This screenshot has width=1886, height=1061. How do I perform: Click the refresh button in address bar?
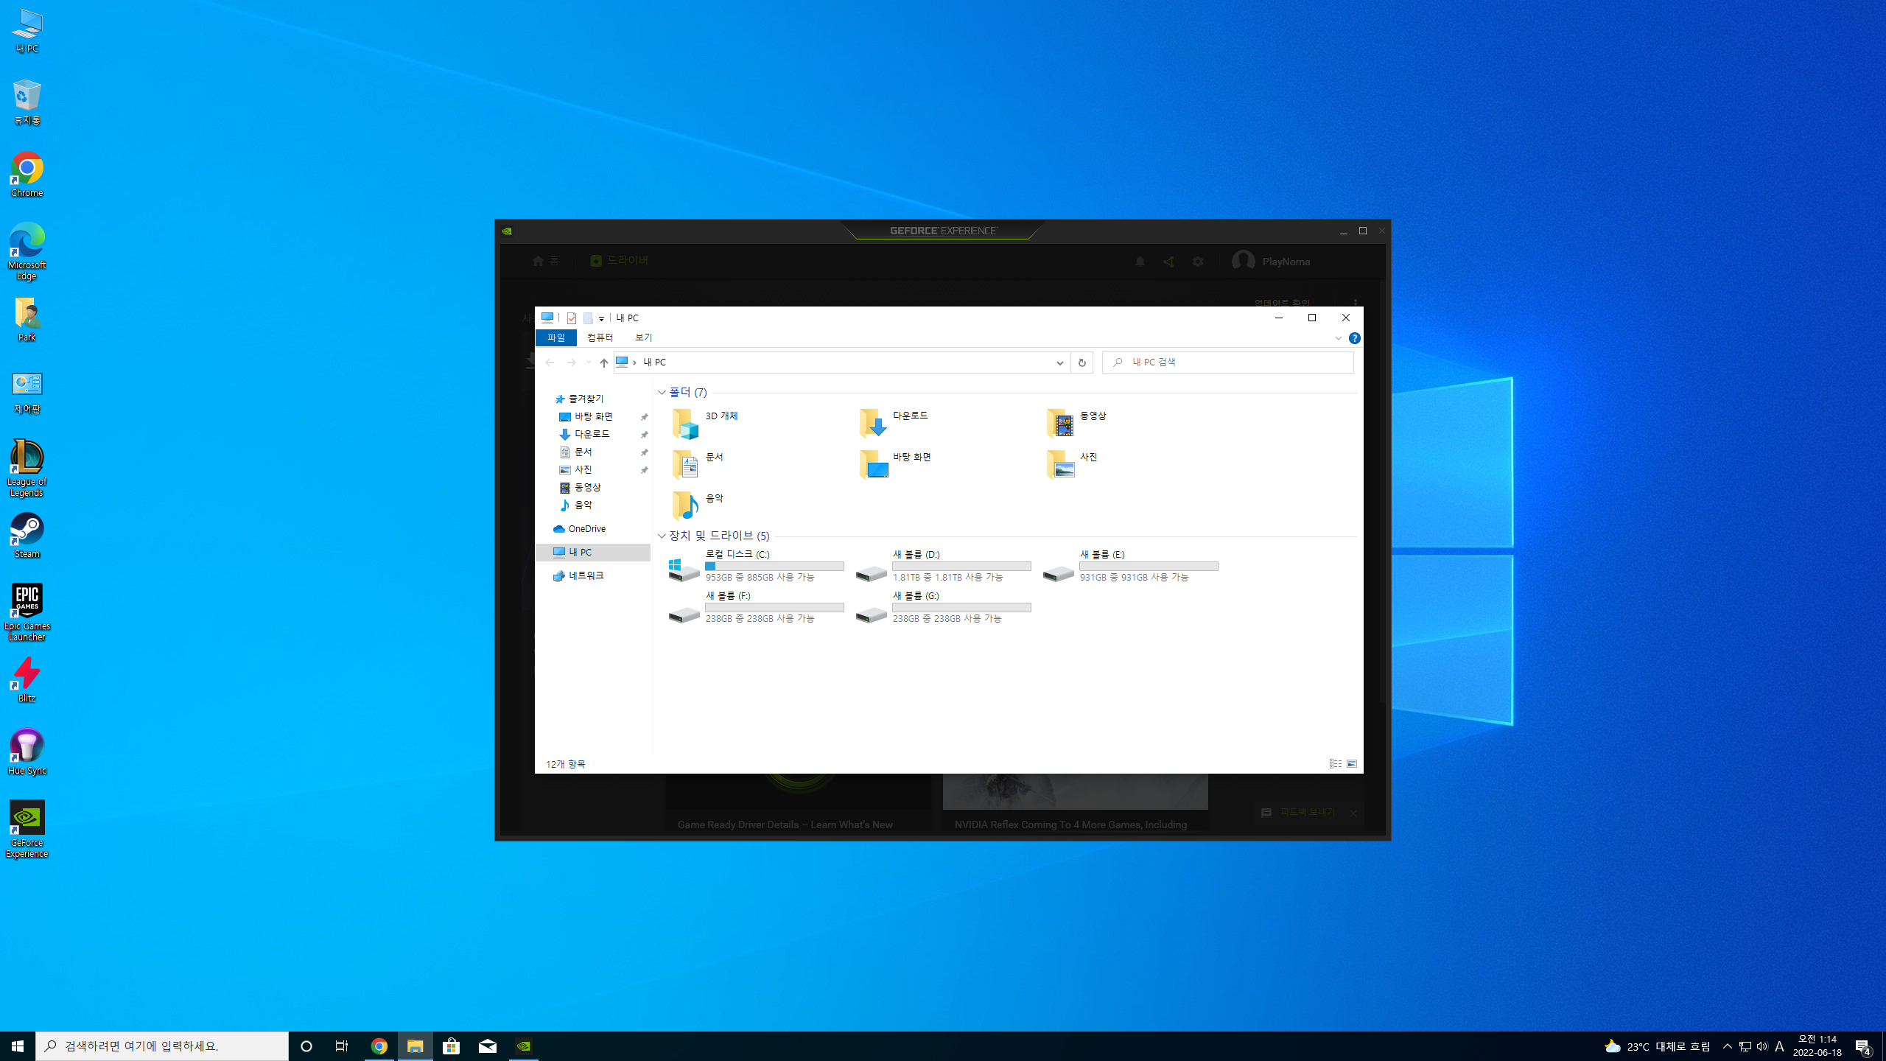(x=1082, y=363)
